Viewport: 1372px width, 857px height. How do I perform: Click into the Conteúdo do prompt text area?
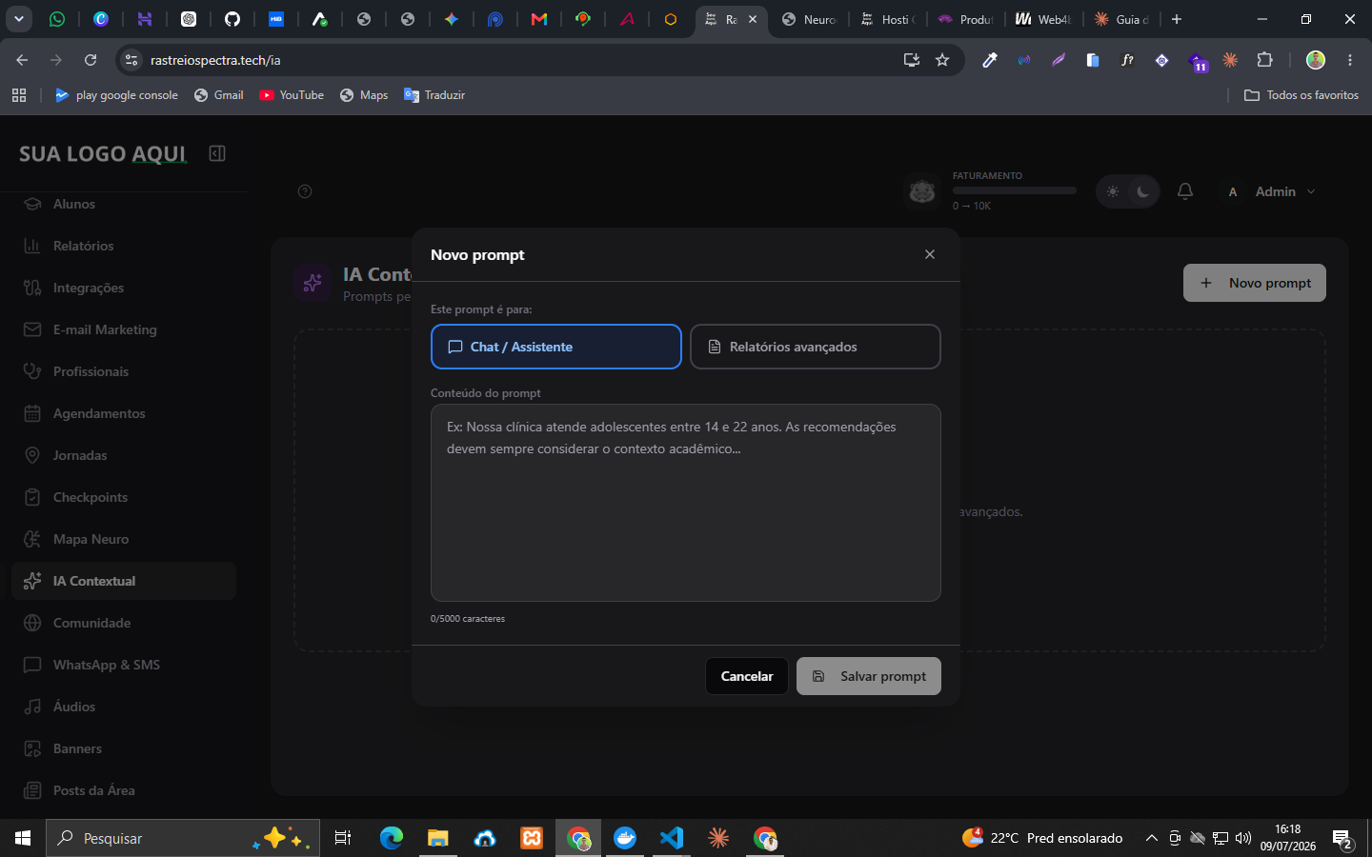(686, 503)
